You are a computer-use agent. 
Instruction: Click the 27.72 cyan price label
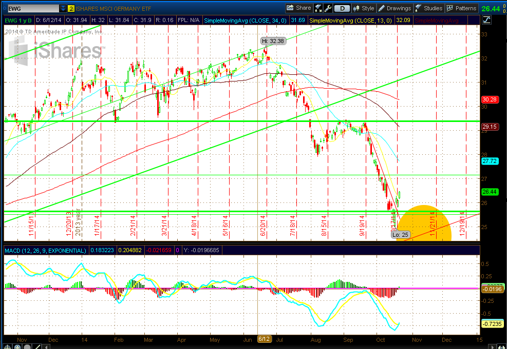(x=490, y=161)
